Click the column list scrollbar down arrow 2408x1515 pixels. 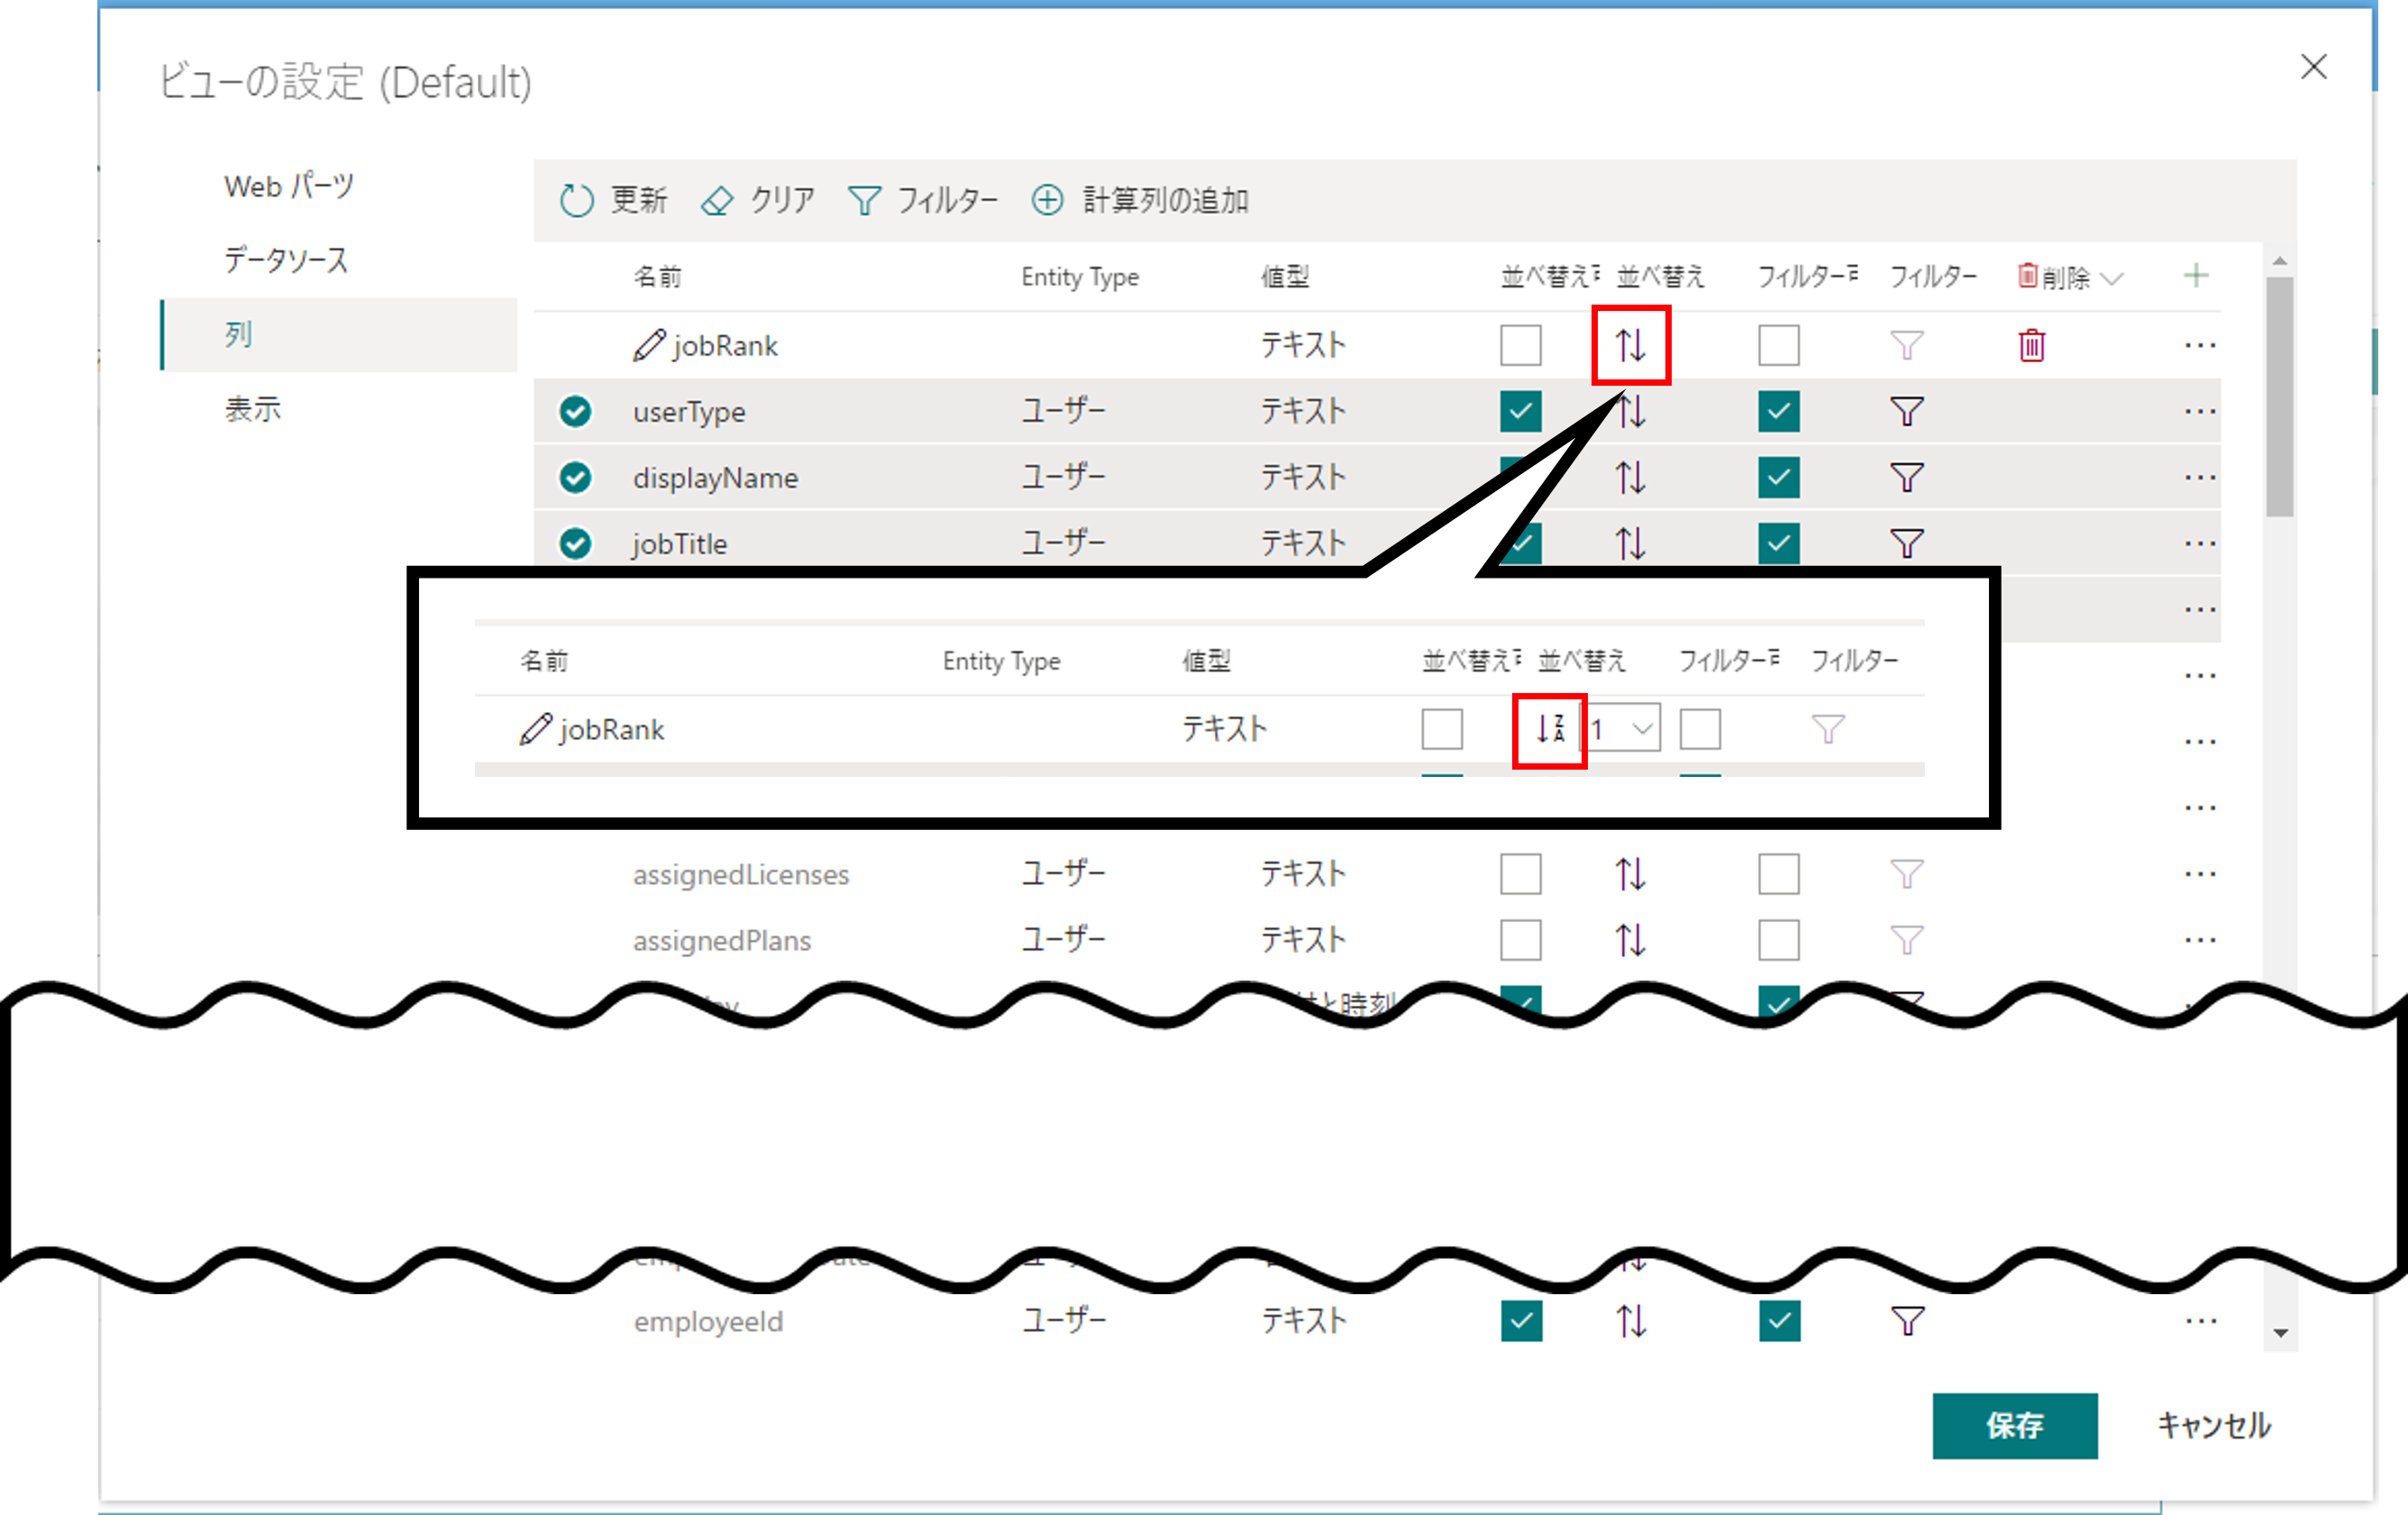click(x=2280, y=1333)
